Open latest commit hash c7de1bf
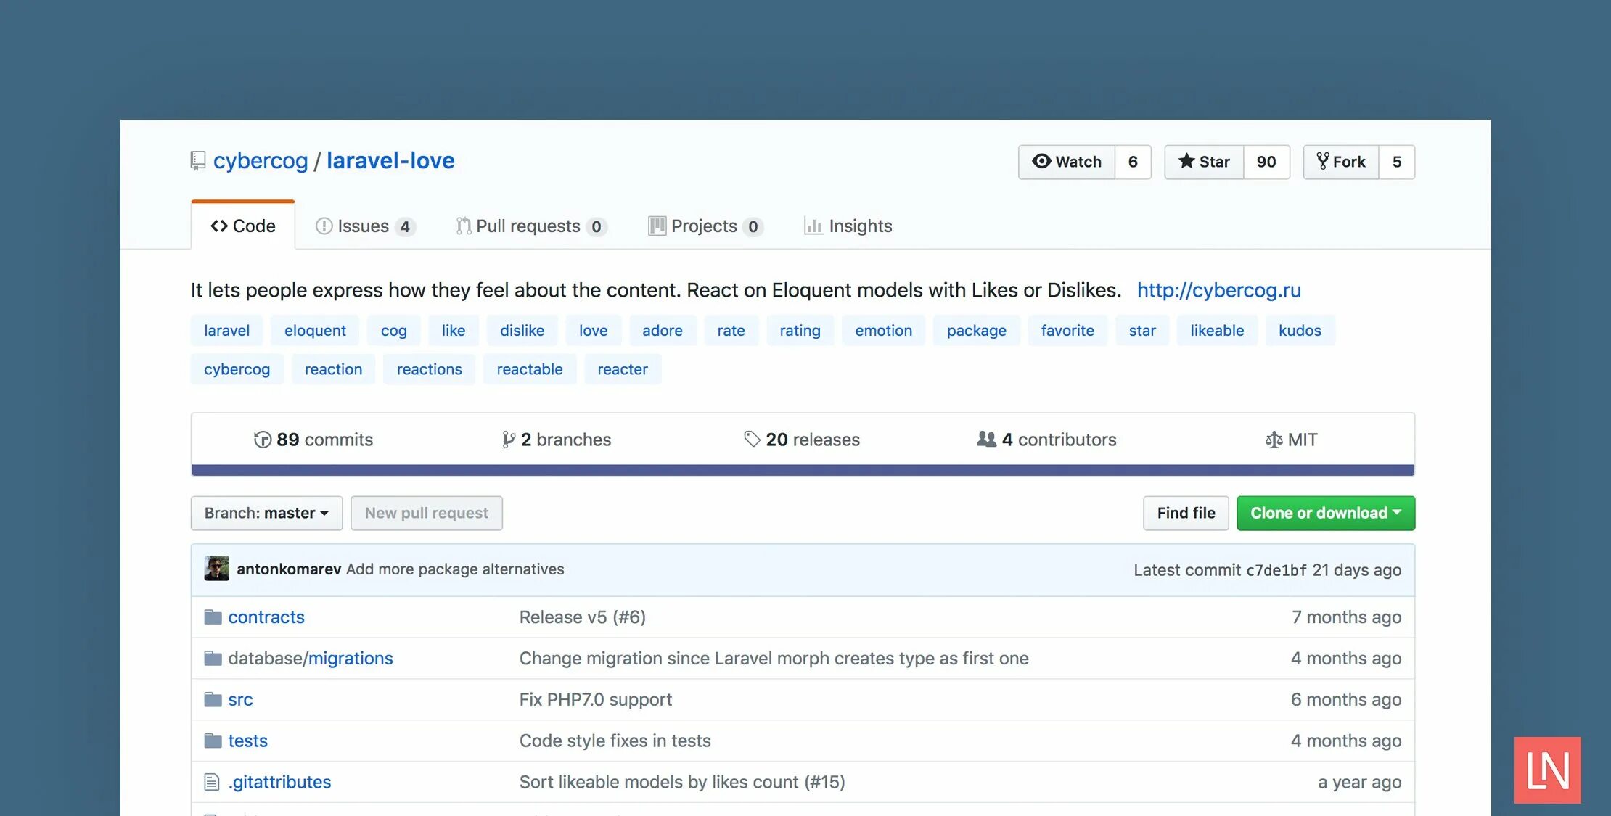The image size is (1611, 816). point(1276,570)
